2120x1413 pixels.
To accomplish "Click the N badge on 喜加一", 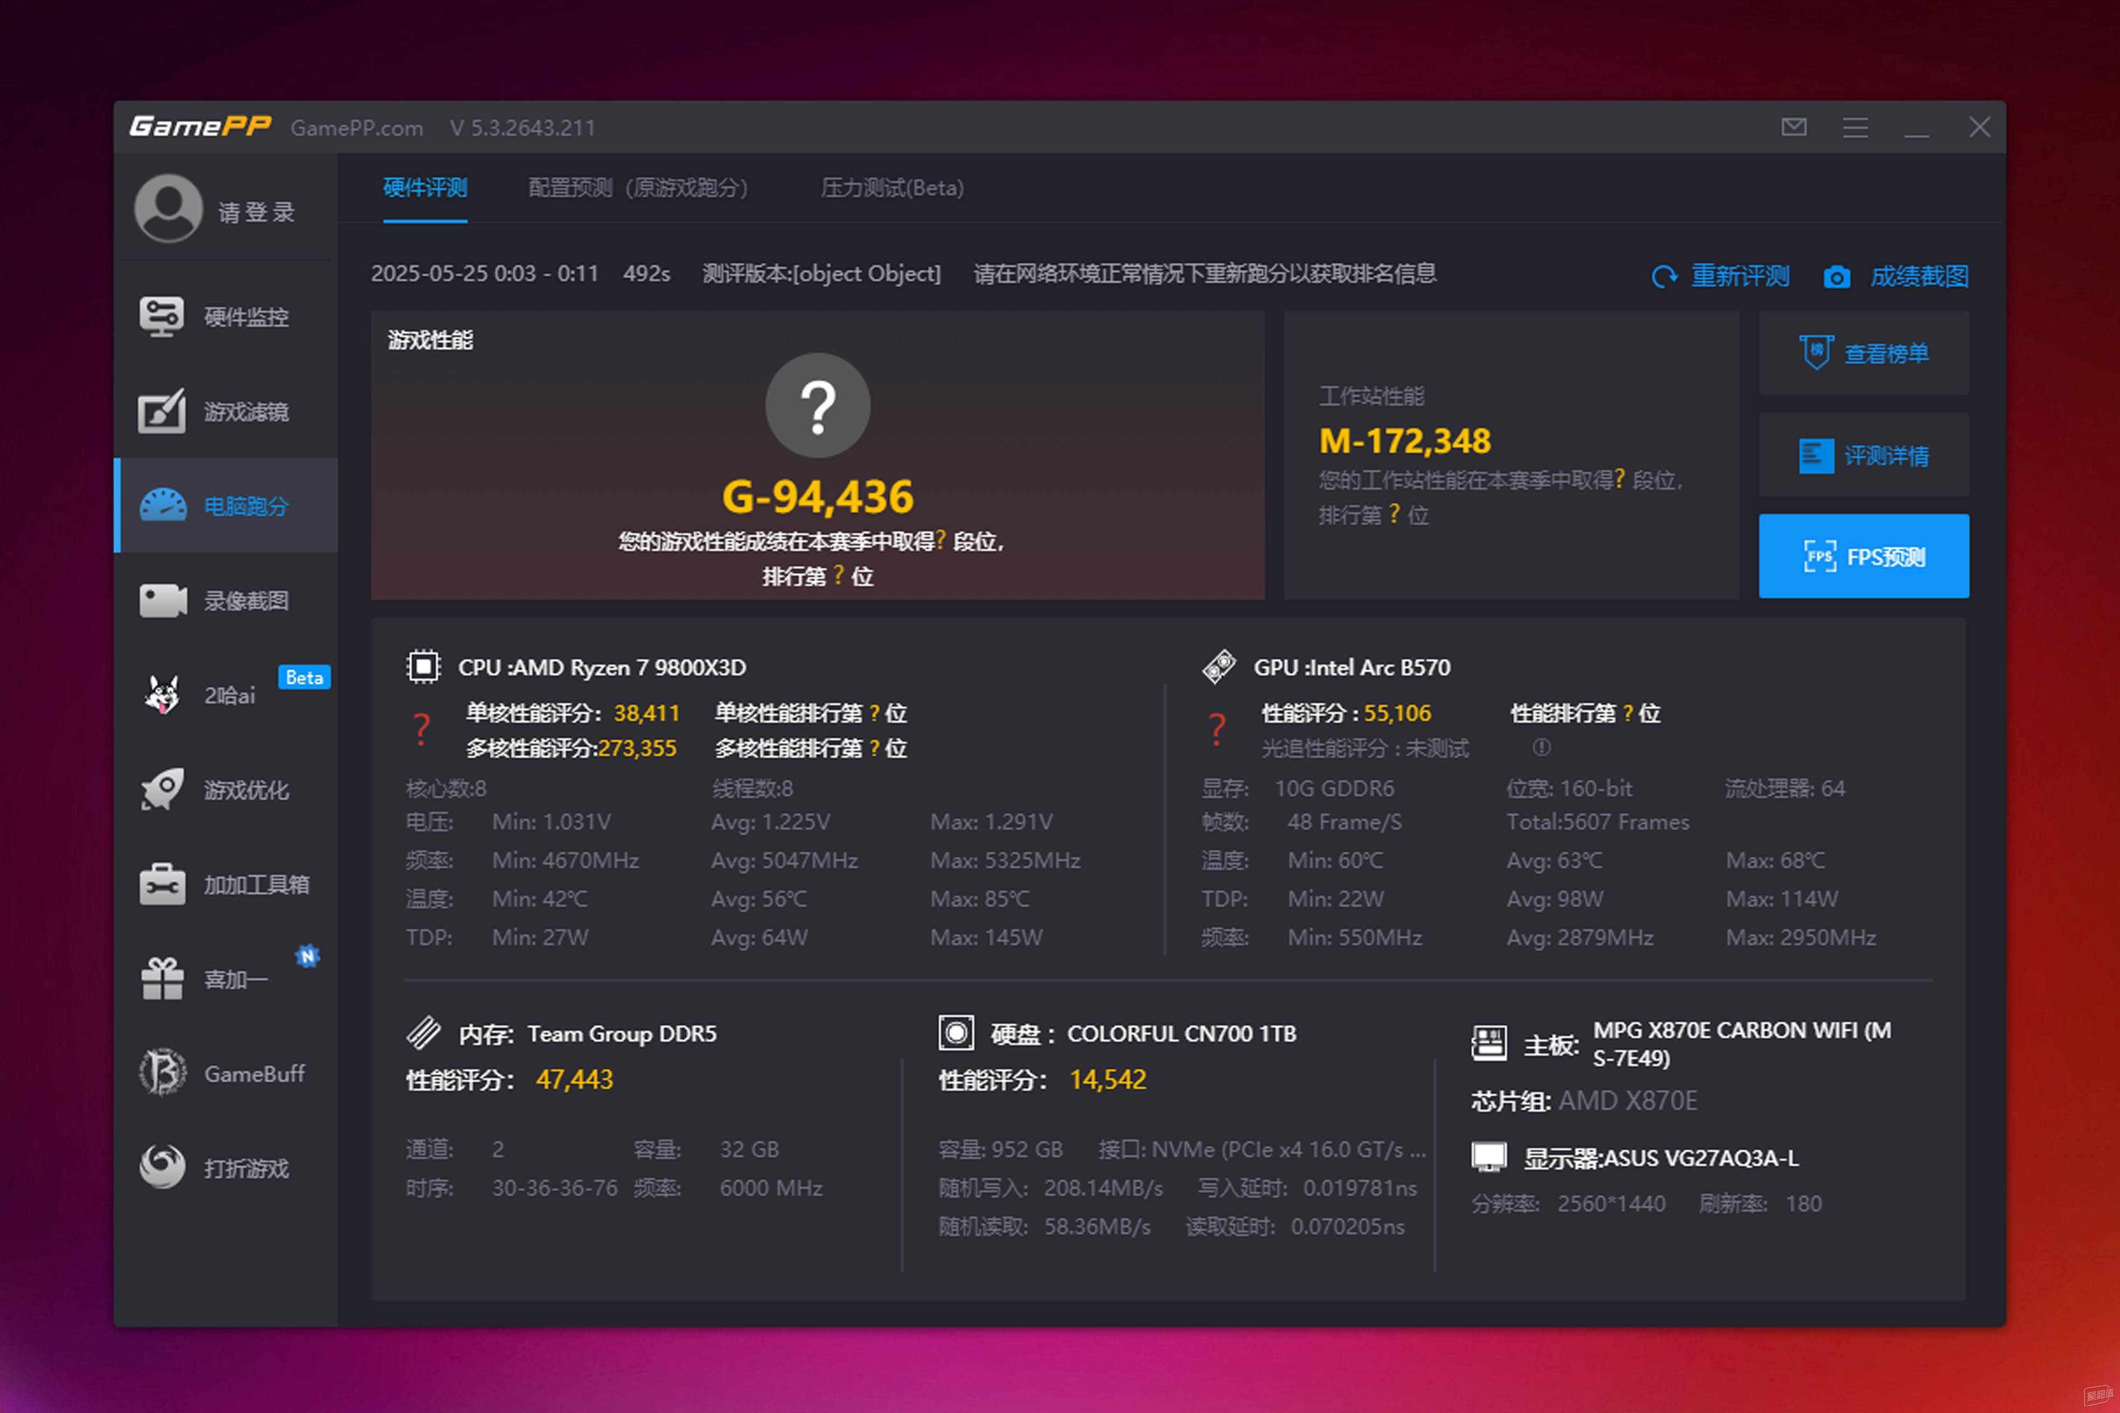I will [x=308, y=956].
